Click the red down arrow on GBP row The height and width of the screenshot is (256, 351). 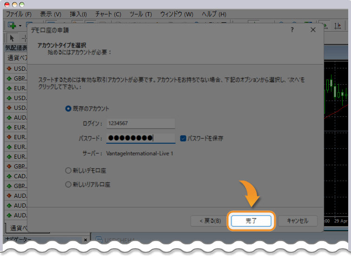point(9,166)
